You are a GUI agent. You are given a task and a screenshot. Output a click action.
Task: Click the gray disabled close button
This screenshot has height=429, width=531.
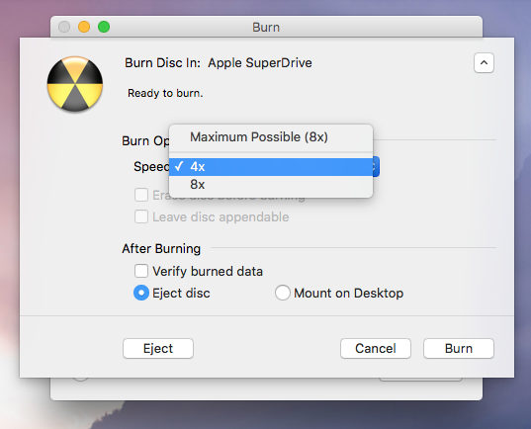64,27
